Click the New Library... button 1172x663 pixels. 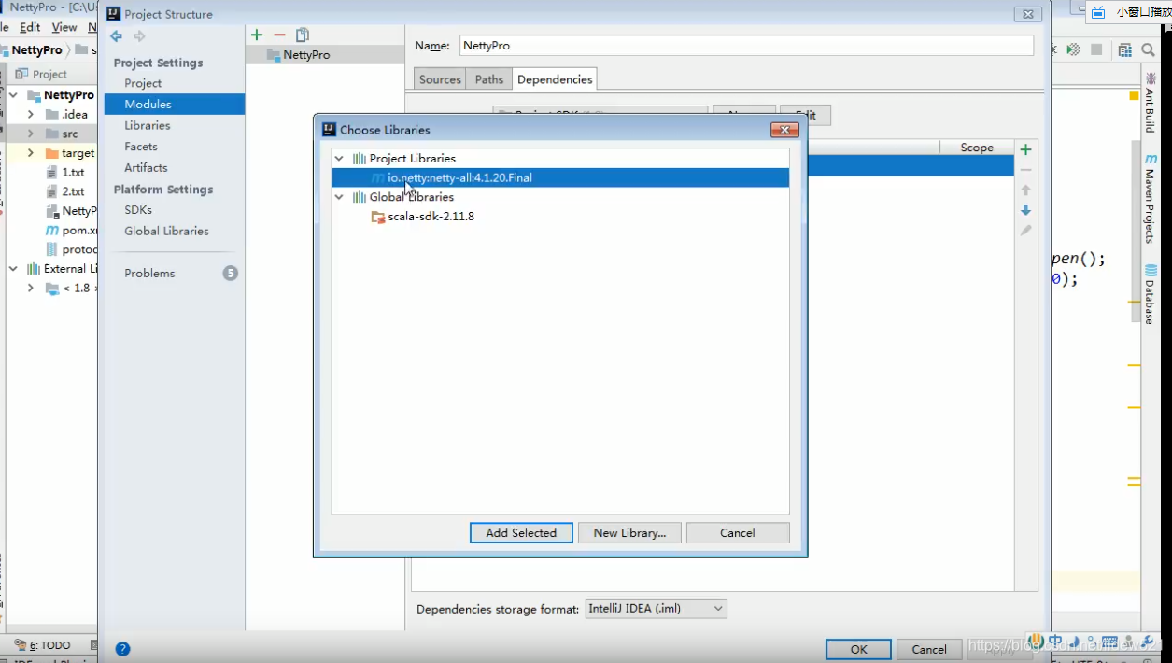tap(629, 533)
